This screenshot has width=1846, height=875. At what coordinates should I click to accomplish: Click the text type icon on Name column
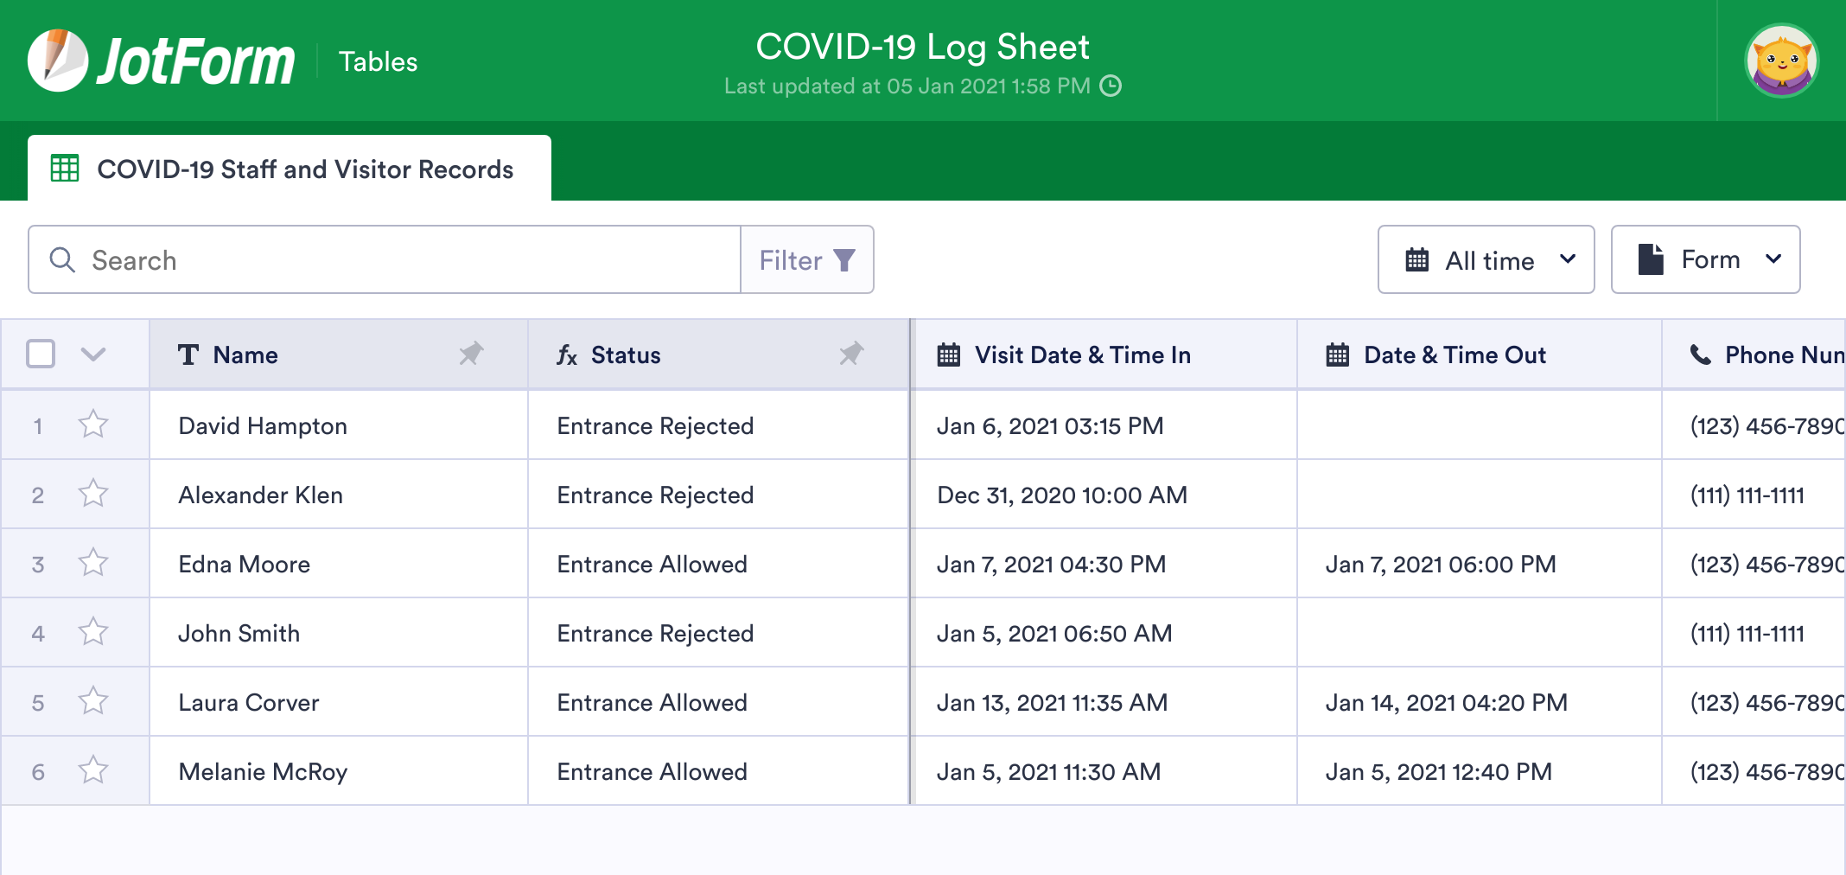[190, 354]
